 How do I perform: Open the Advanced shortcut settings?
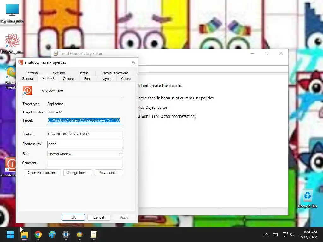tap(109, 173)
